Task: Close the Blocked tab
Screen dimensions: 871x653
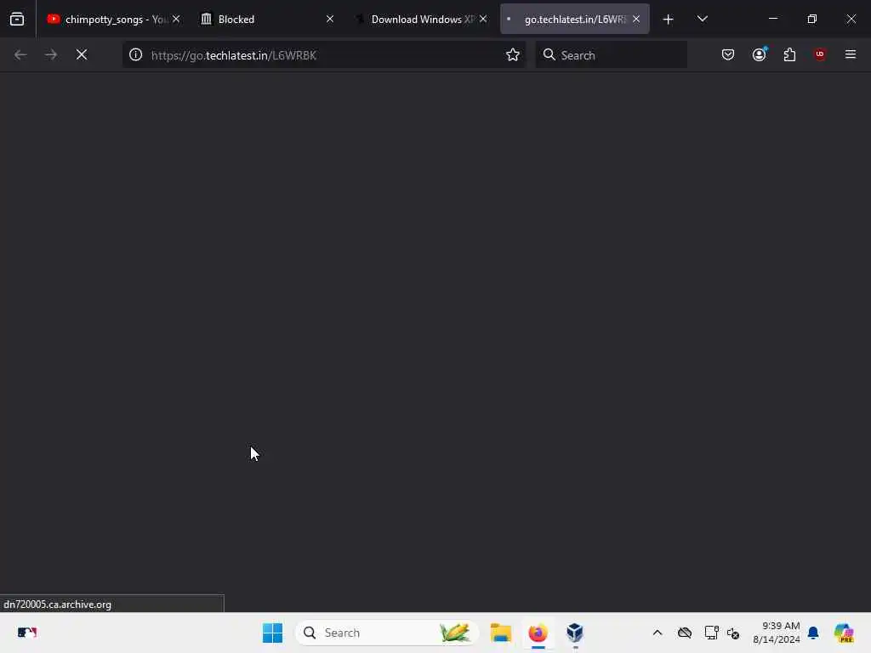Action: [x=330, y=19]
